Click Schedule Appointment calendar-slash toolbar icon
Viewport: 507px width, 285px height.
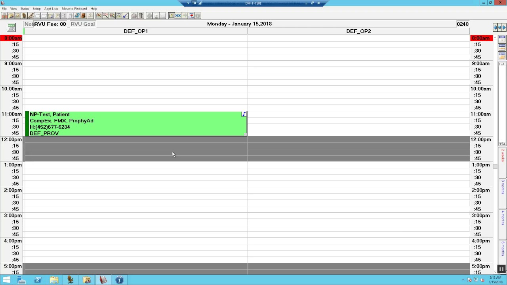tap(99, 15)
